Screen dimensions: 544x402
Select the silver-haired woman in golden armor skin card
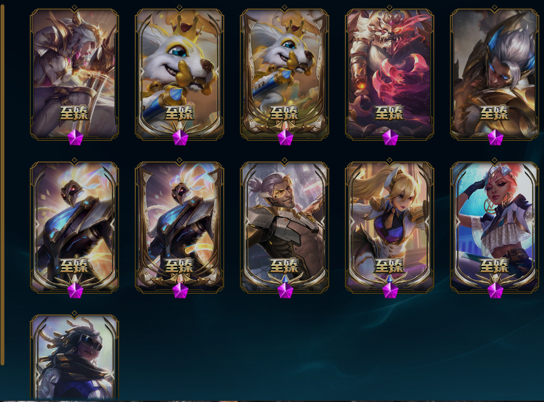(x=75, y=74)
